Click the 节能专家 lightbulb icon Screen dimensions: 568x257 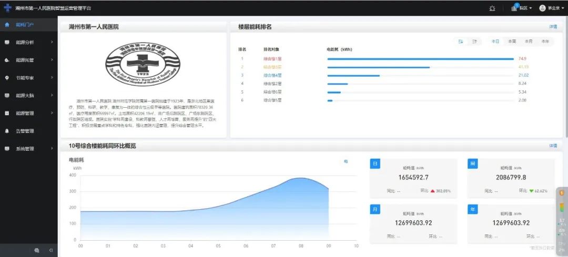[7, 78]
